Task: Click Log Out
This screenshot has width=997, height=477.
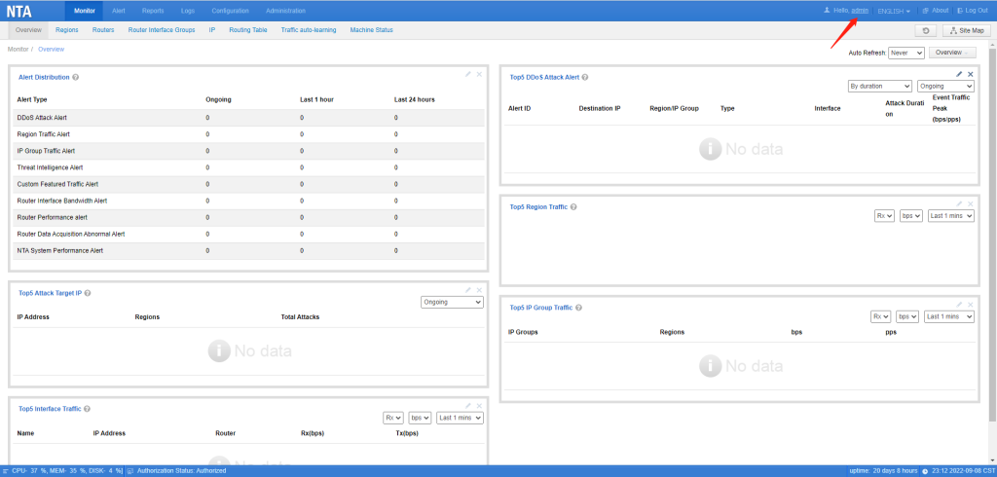Action: pyautogui.click(x=973, y=11)
